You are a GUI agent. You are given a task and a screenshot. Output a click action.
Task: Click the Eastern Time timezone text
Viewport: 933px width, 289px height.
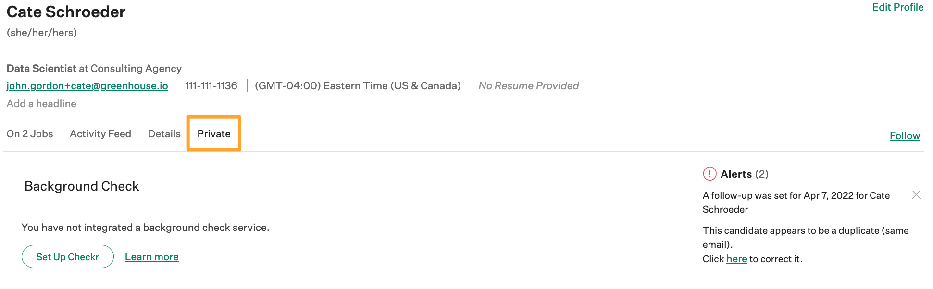(358, 86)
